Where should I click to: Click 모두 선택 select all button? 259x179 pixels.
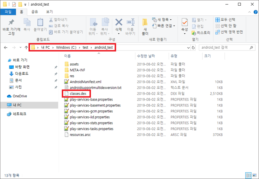click(x=225, y=20)
